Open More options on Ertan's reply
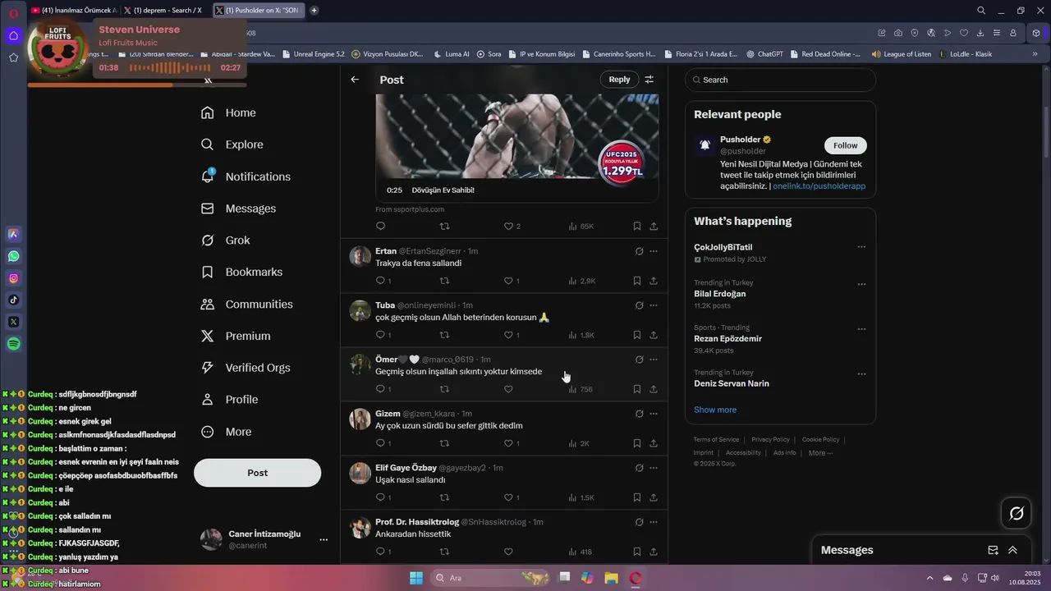1051x591 pixels. [x=654, y=251]
